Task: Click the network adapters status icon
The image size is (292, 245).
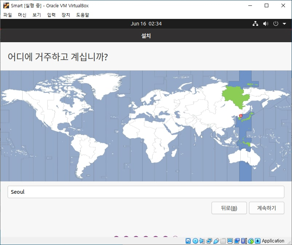Action: [x=209, y=241]
